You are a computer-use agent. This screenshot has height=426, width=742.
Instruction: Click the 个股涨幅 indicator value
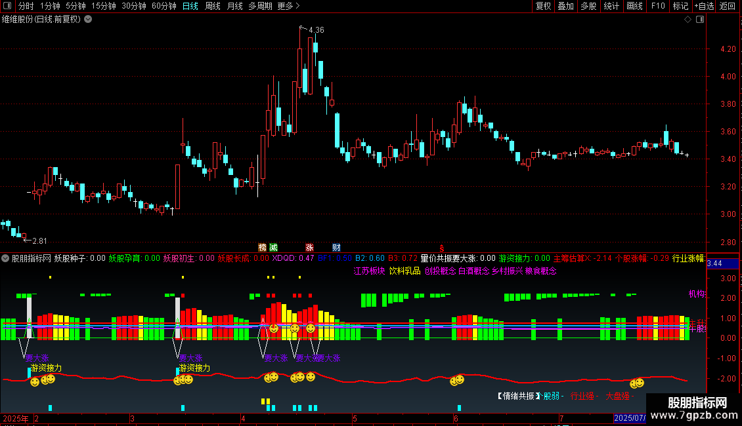coord(642,258)
